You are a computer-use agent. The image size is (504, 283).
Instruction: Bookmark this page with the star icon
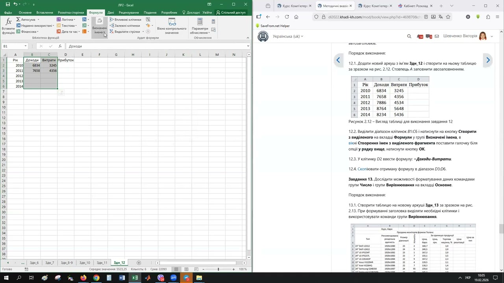[448, 17]
